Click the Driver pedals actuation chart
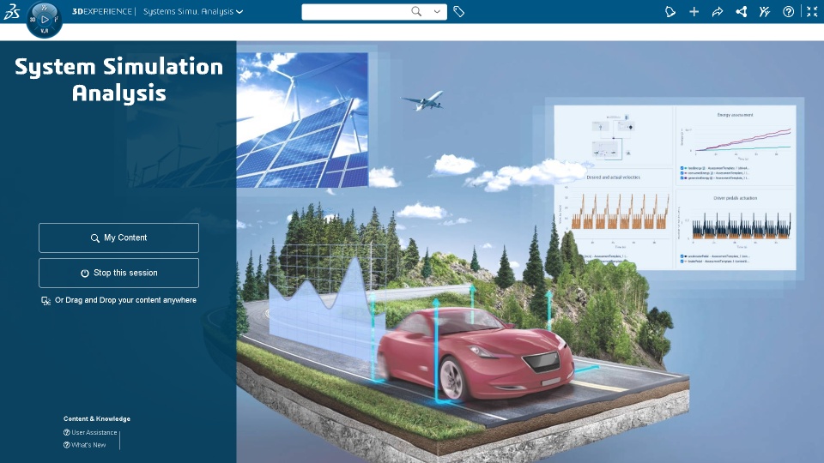Screen dimensions: 824x463 click(736, 229)
